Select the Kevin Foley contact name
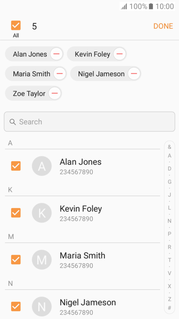 [81, 209]
